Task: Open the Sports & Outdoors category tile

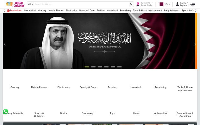Action: (x=39, y=114)
